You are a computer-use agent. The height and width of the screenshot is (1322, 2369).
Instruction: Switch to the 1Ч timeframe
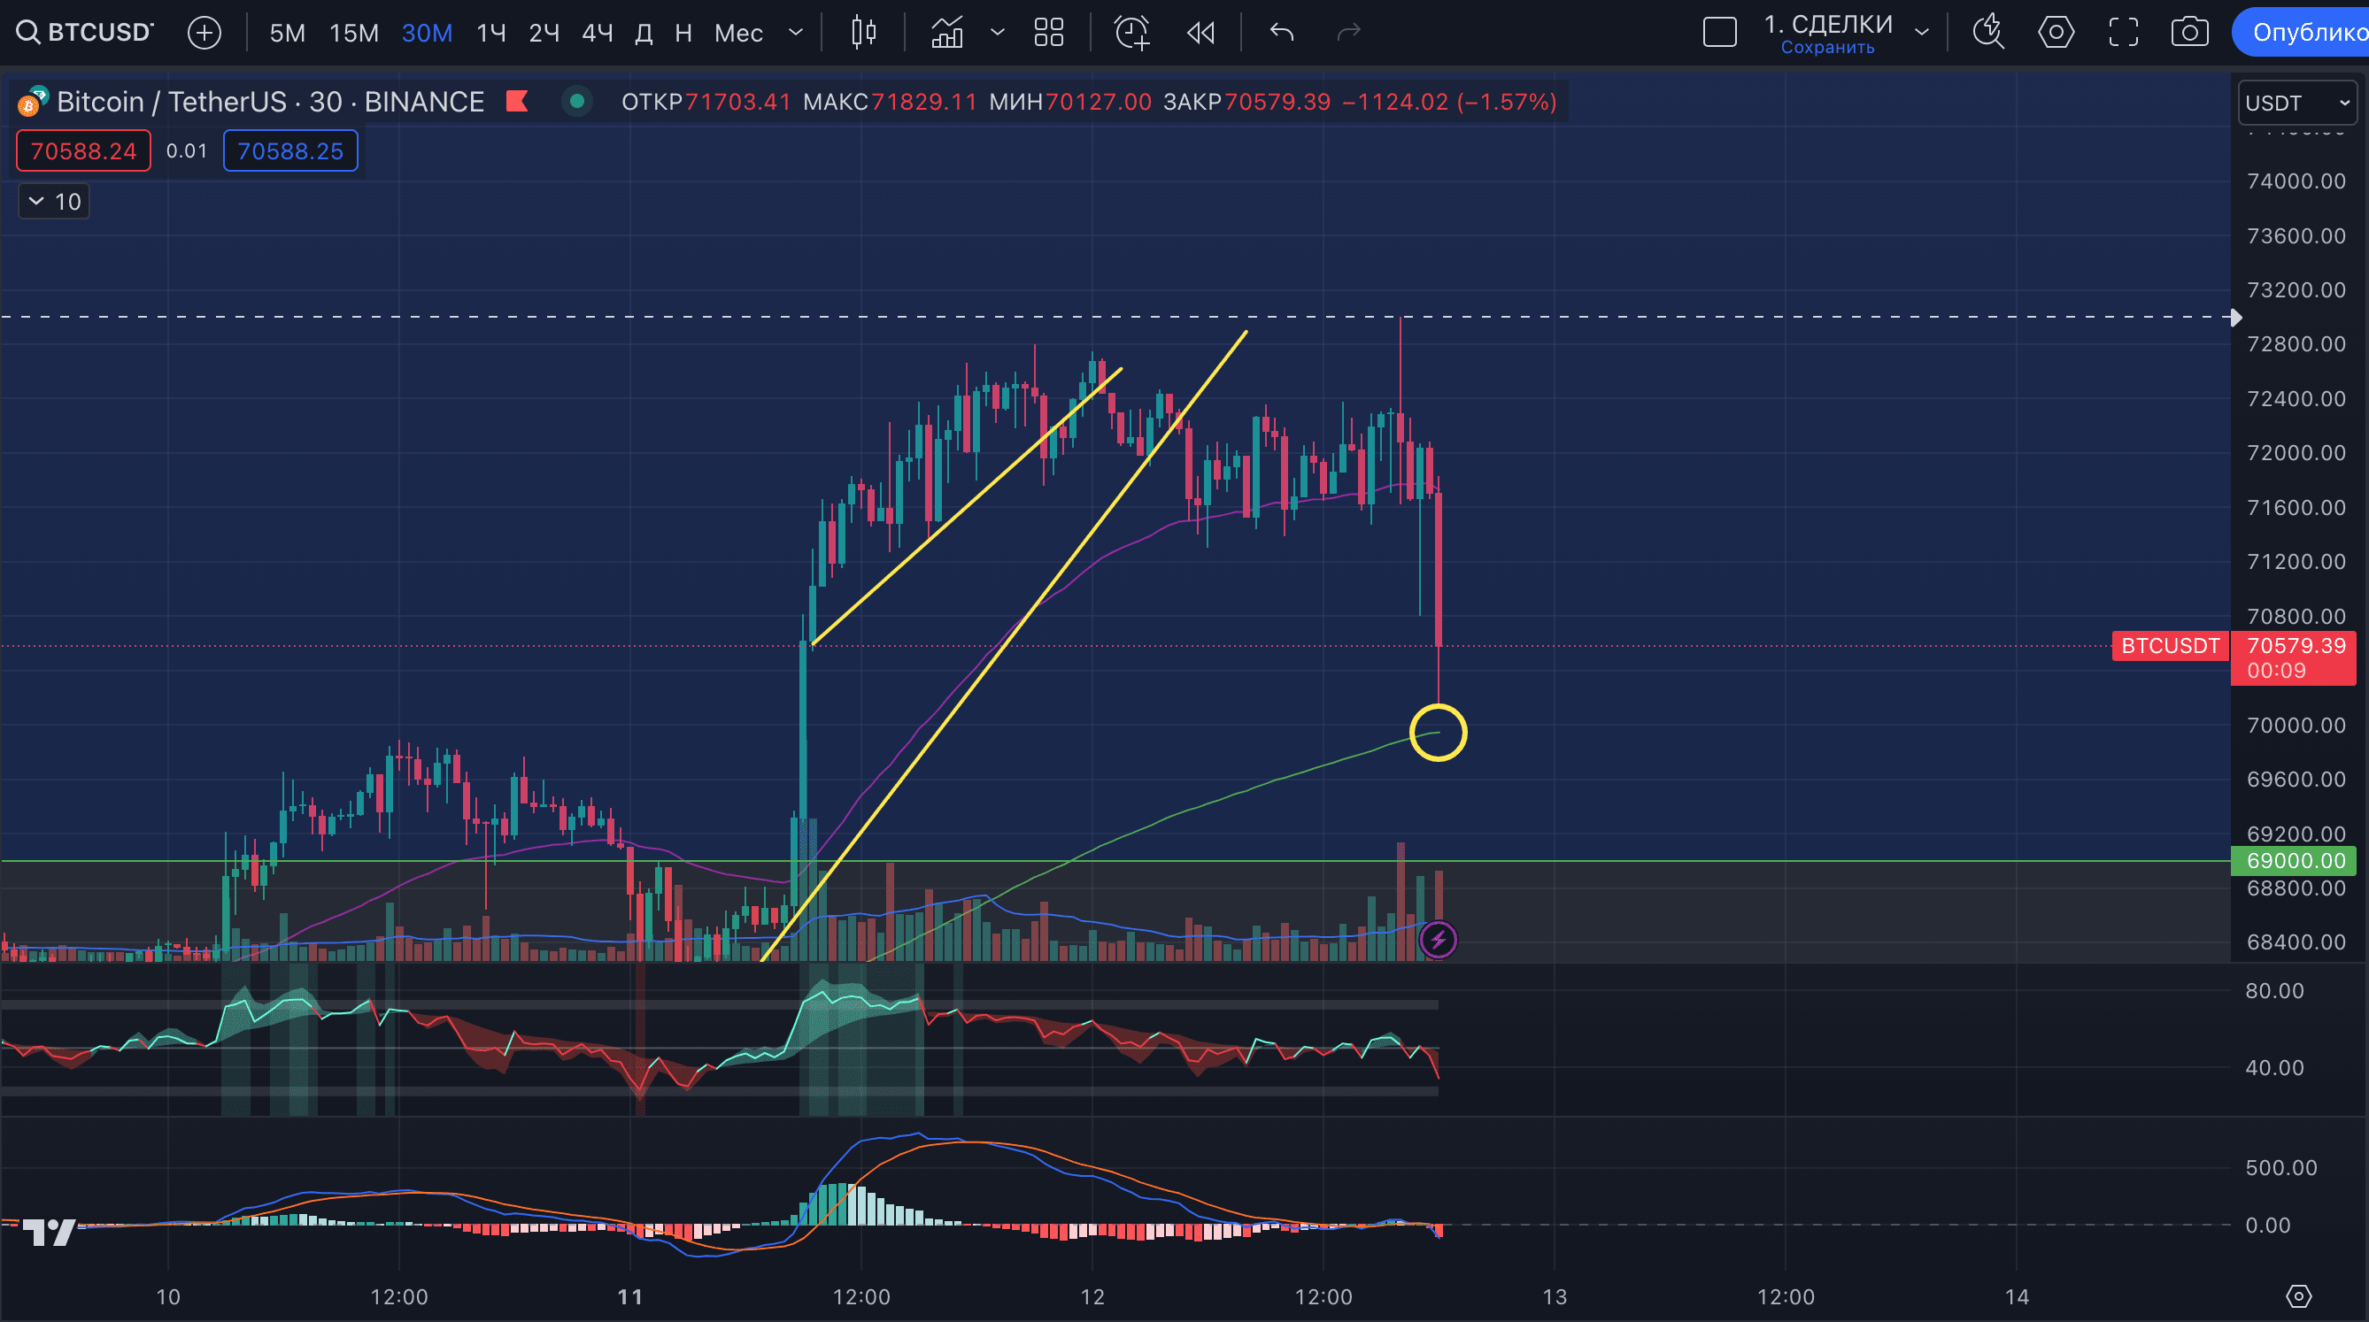click(490, 31)
